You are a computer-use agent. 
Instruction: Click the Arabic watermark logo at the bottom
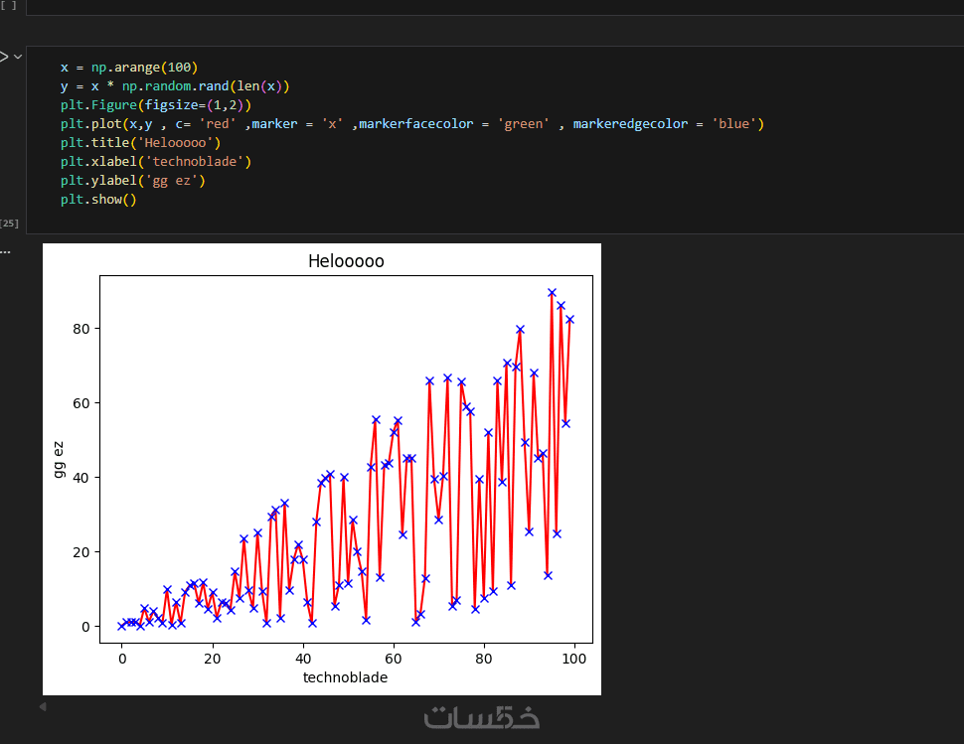482,717
